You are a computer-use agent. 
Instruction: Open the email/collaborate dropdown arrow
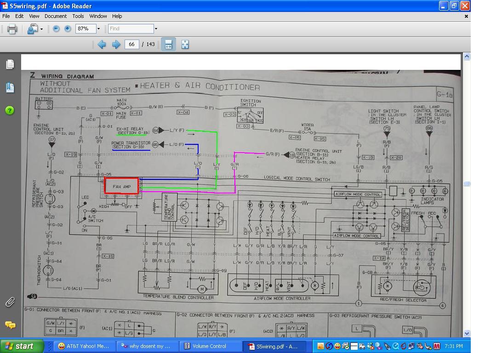coord(42,29)
